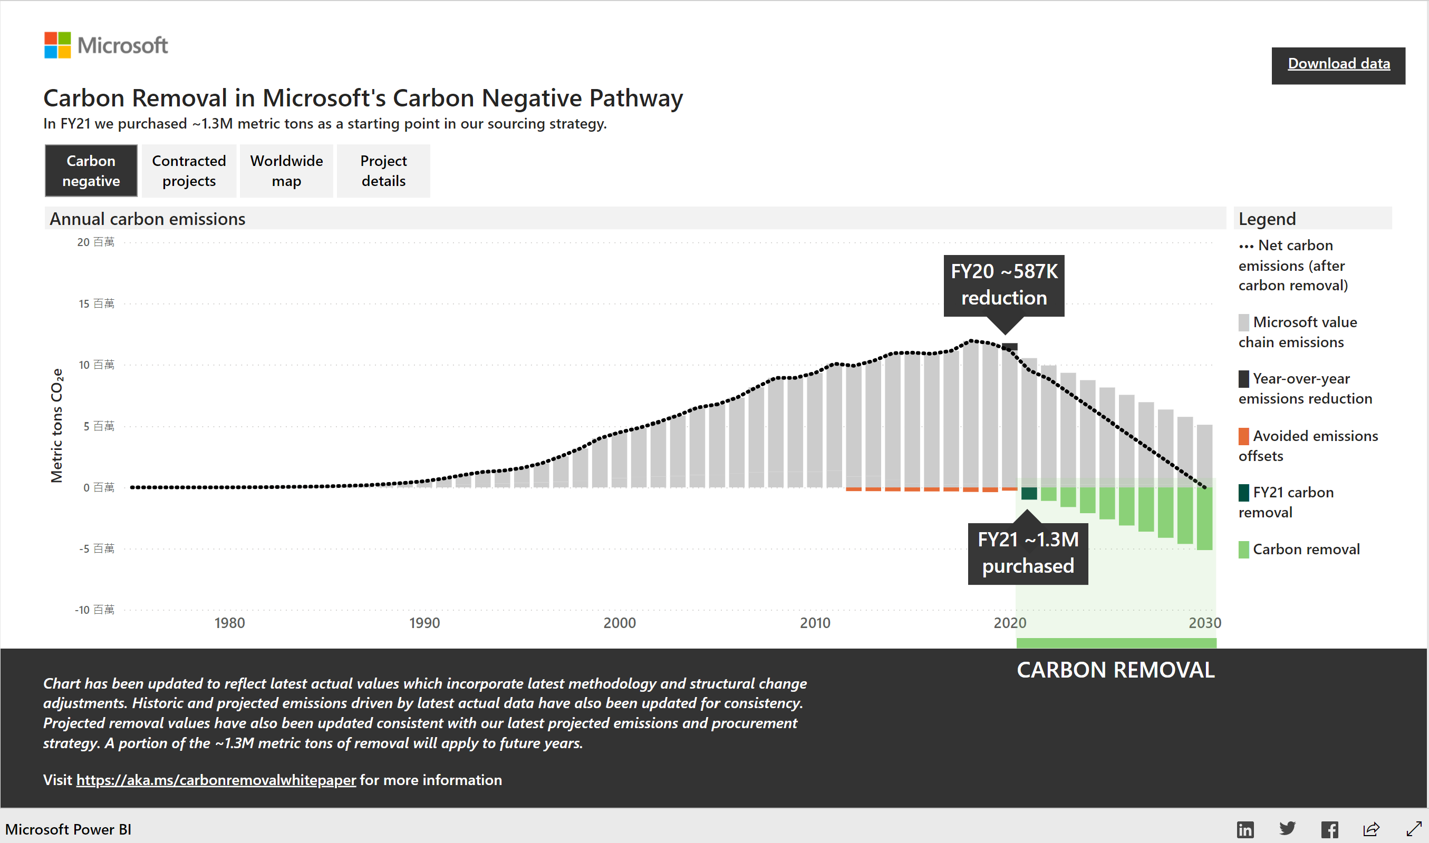
Task: Click the 2010 x-axis label
Action: 815,623
